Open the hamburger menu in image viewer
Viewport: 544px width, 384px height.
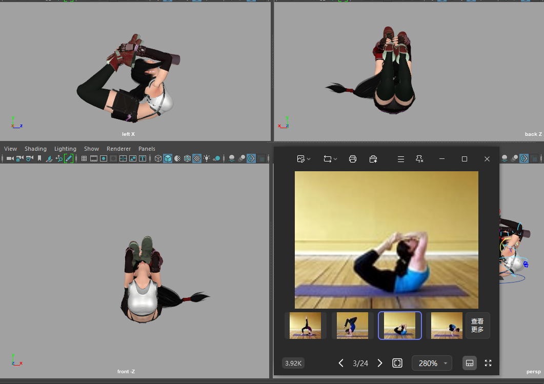(x=401, y=159)
